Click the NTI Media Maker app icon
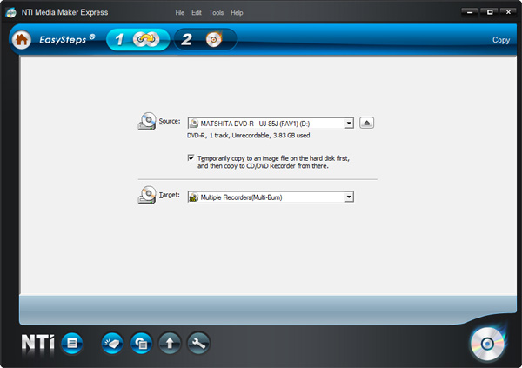The height and width of the screenshot is (368, 522). click(x=10, y=13)
